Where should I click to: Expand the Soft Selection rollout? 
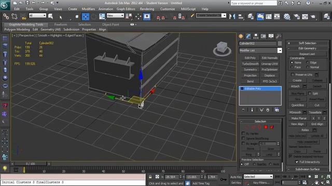[x=307, y=43]
